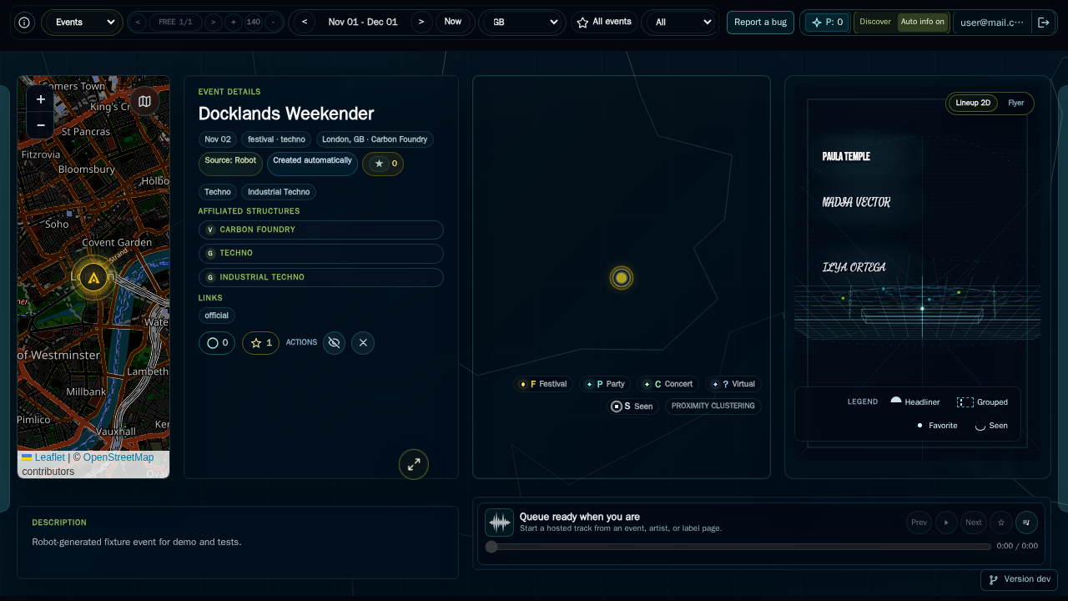Select the yellow event node in cluster view
Viewport: 1068px width, 601px height.
[621, 278]
